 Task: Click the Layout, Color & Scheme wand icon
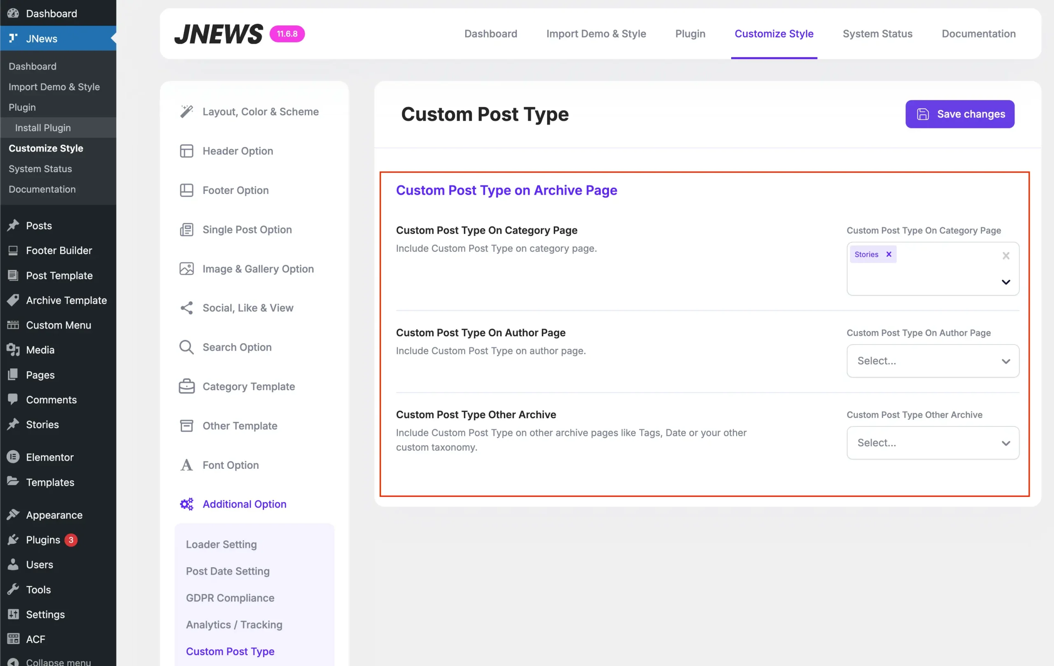coord(187,112)
